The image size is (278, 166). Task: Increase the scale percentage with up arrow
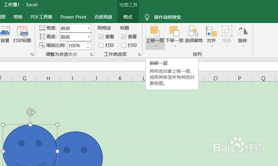[x=88, y=43]
